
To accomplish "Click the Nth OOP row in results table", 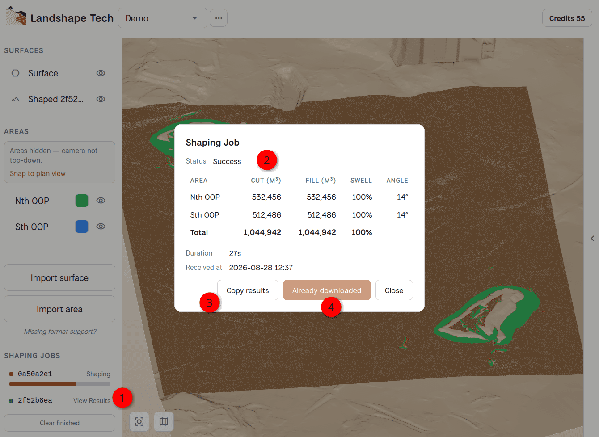I will click(299, 197).
